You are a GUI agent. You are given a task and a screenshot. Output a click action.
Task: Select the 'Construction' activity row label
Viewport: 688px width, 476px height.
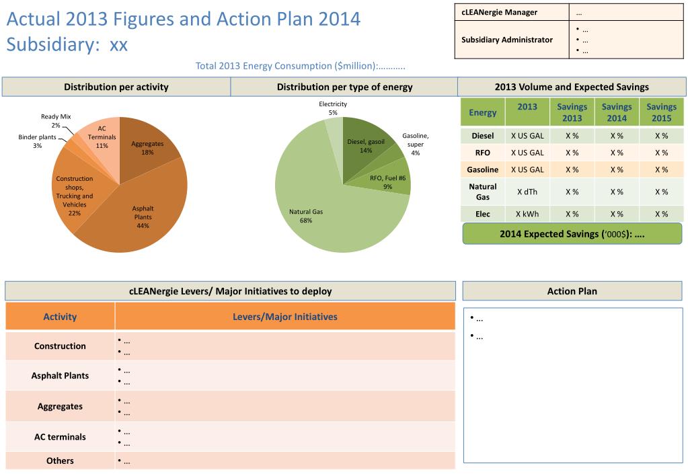[60, 346]
